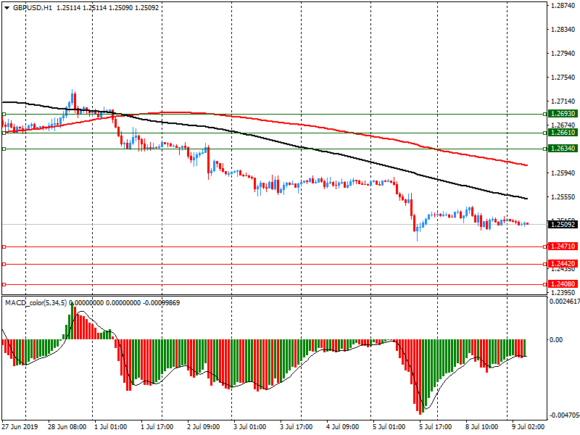Select the 1.24080 red level label
The height and width of the screenshot is (435, 580).
tap(563, 283)
